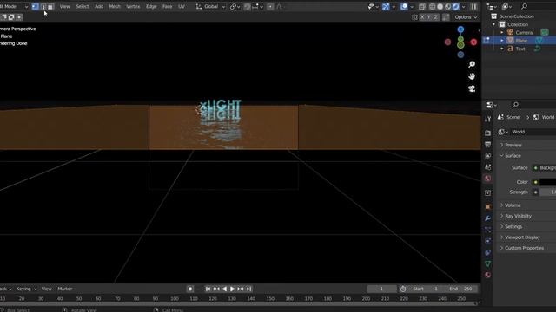Open the Add menu
This screenshot has height=312, width=556.
pos(99,6)
